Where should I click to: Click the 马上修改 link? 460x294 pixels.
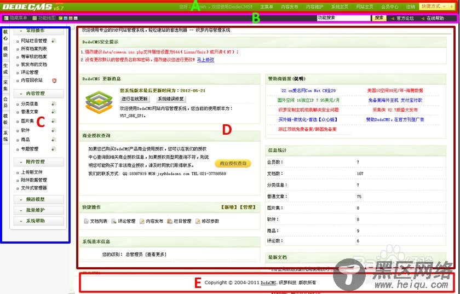point(205,60)
